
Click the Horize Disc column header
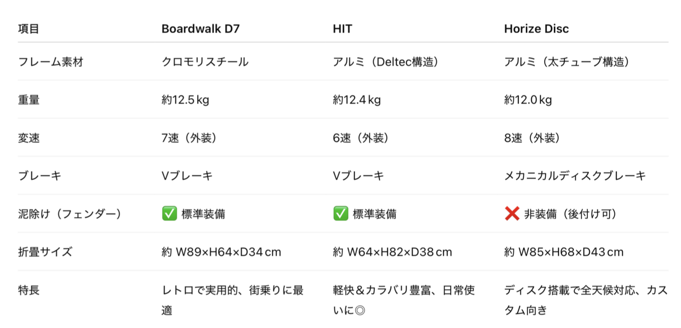(536, 29)
